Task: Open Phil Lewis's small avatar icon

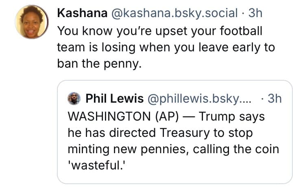Action: coord(74,98)
